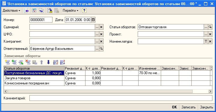The height and width of the screenshot is (112, 216).
Task: Open Оптовая торговля value via magnifier icon
Action: pyautogui.click(x=210, y=27)
